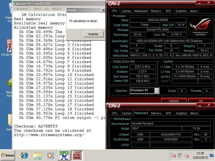Click the Level 2 2 x 2048 KBytes value
Image resolution: width=215 pixels, height=161 pixels.
185,76
